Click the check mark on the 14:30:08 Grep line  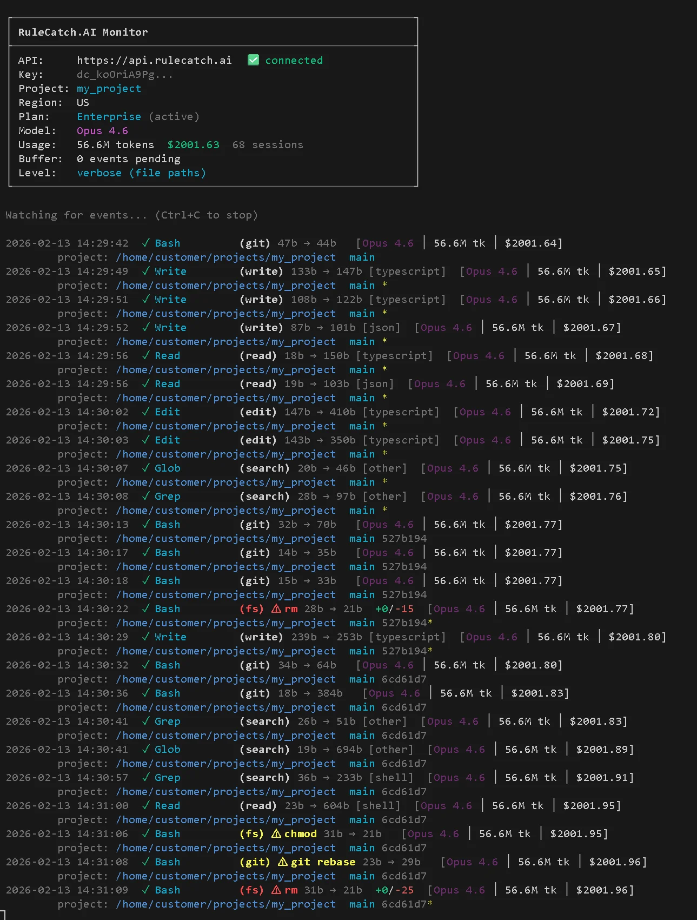145,496
